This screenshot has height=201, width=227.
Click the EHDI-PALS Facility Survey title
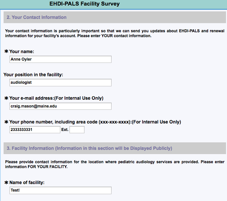coord(84,4)
